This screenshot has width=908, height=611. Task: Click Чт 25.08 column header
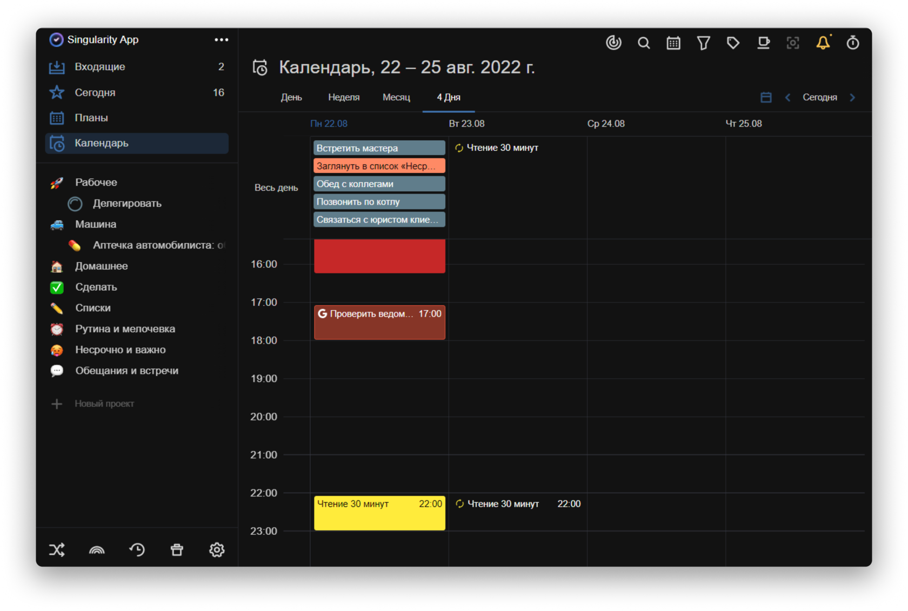744,124
